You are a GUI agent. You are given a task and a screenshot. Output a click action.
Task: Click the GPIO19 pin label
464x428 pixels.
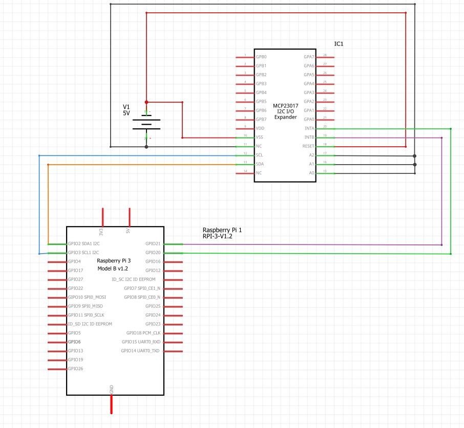(75, 359)
